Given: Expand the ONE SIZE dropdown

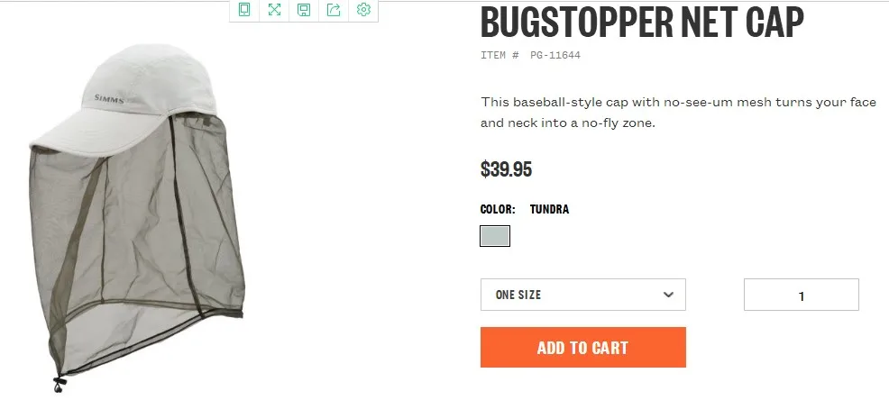Looking at the screenshot, I should tap(582, 295).
